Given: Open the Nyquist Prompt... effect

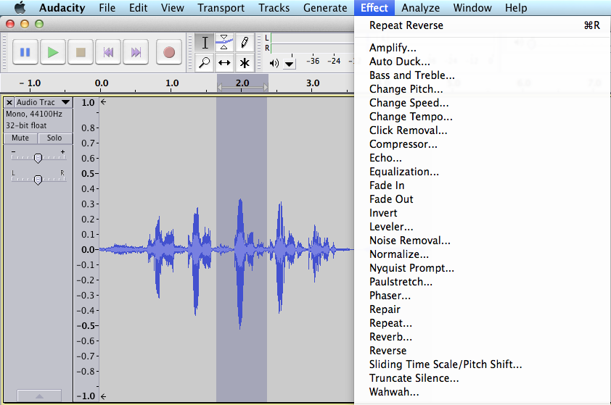Looking at the screenshot, I should click(483, 268).
